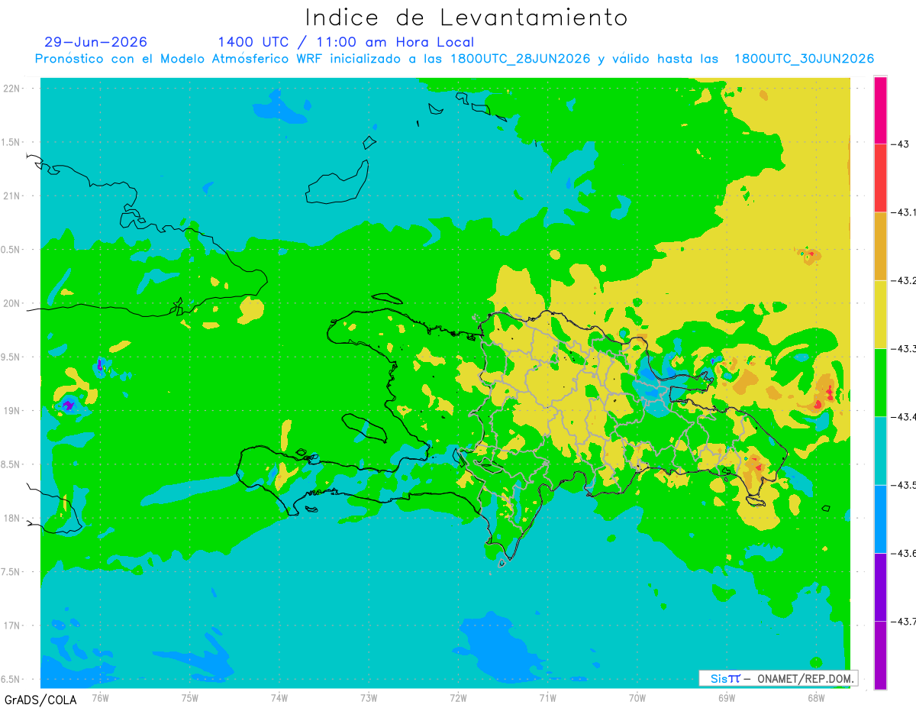Viewport: 916px width, 708px height.
Task: Select the green color bar segment
Action: (880, 382)
